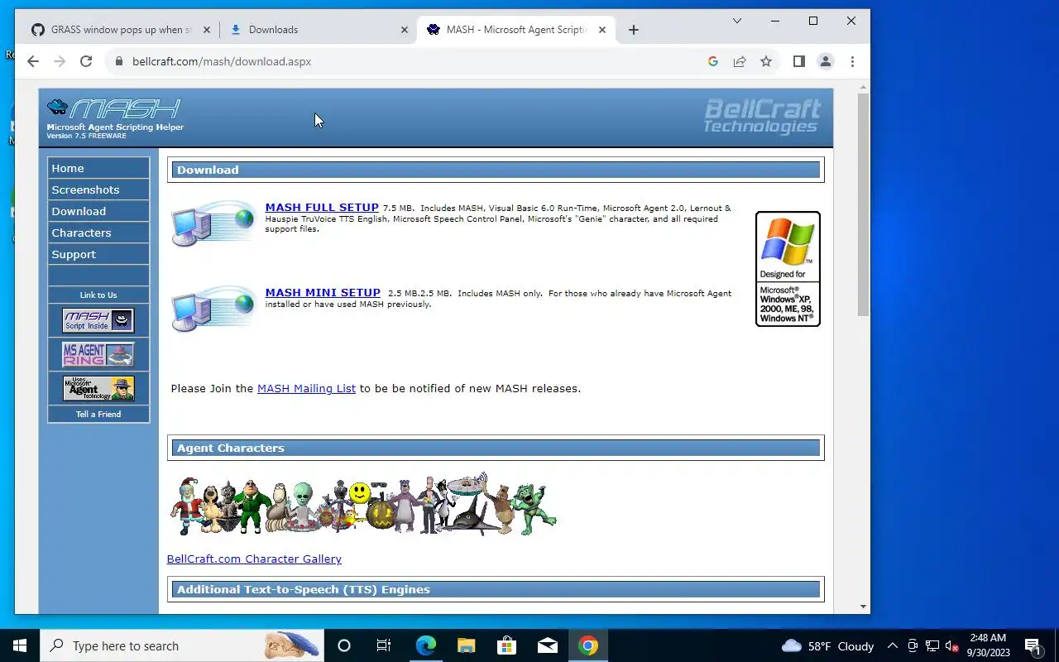
Task: Click the taskbar search box
Action: click(182, 645)
